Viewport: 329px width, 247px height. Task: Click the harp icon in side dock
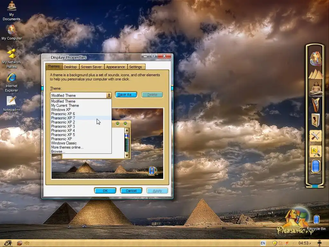[x=316, y=105]
